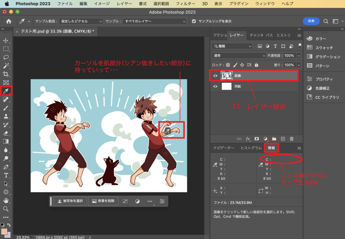Select the Type tool

[6, 175]
